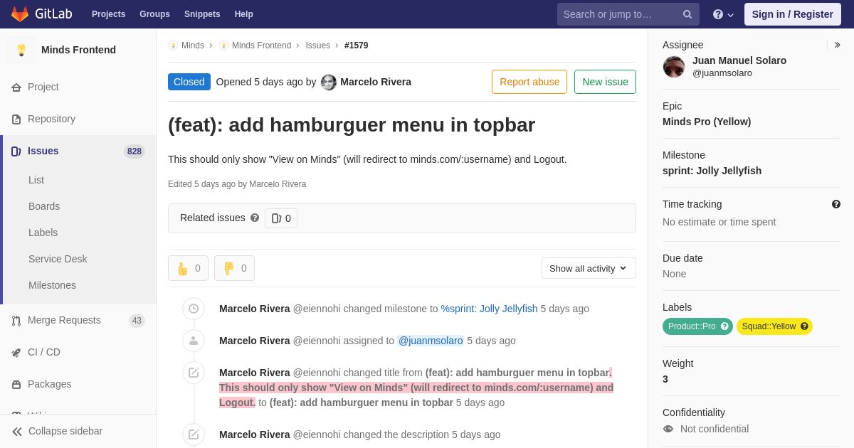
Task: Click title-change pencil icon in activity
Action: click(194, 373)
